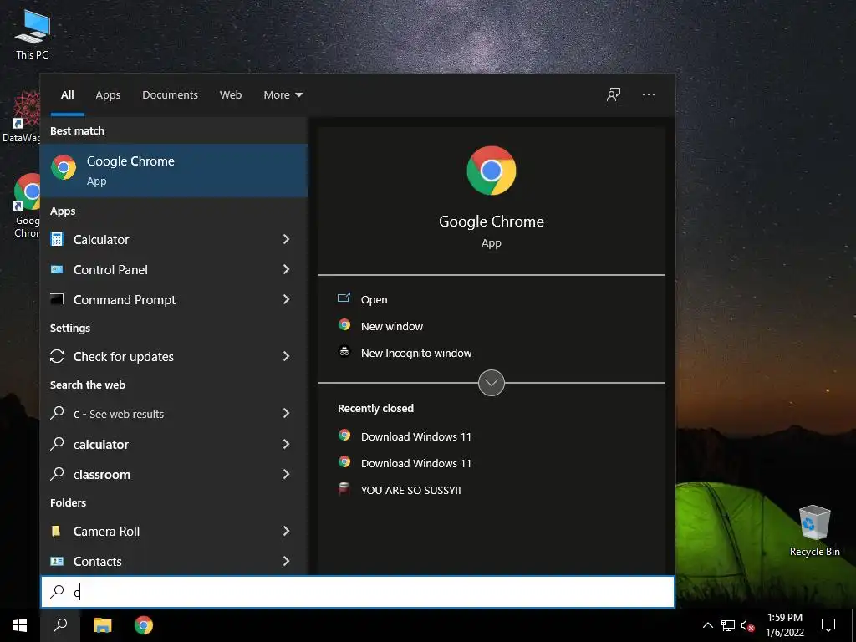
Task: Open the notification center icon
Action: tap(828, 625)
